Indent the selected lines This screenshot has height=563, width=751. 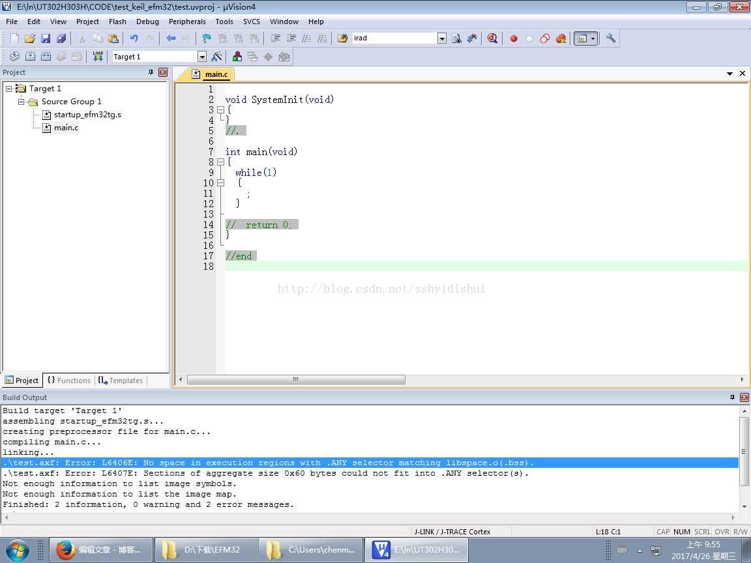(275, 38)
